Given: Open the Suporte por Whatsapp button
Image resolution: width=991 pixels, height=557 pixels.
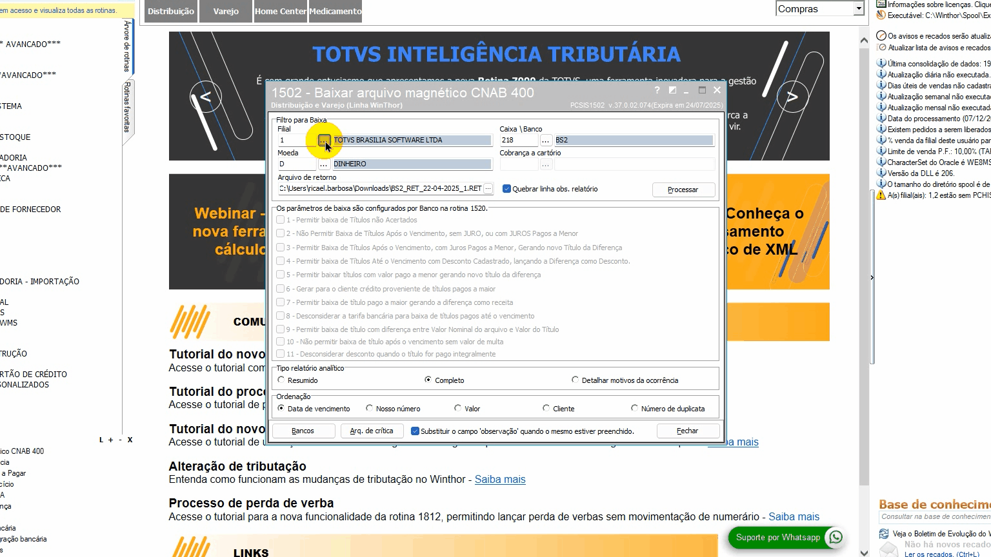Looking at the screenshot, I should pos(786,538).
